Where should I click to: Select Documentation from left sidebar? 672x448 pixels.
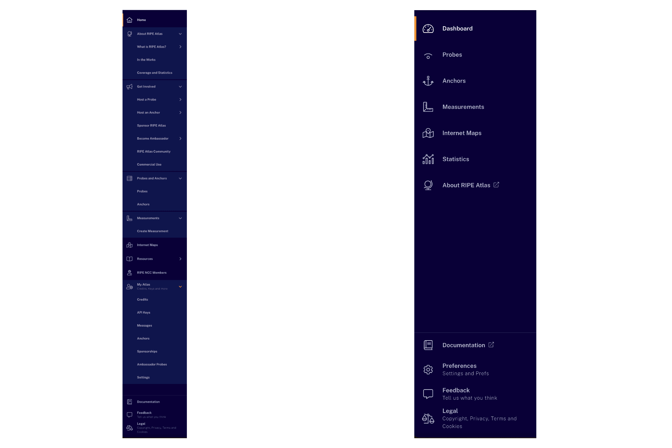[148, 401]
